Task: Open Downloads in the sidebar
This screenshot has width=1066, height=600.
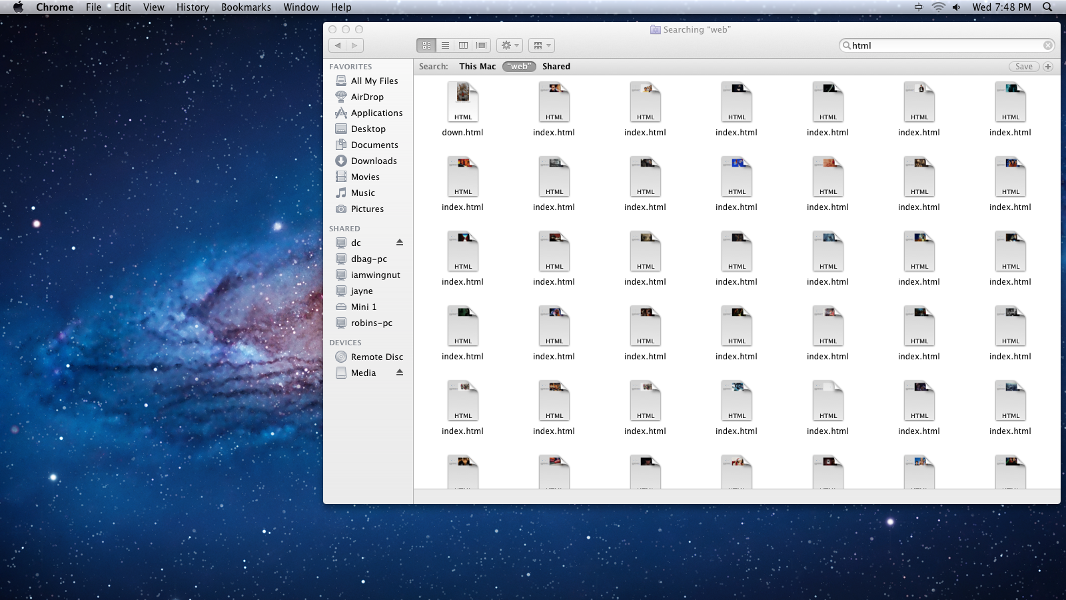Action: pyautogui.click(x=373, y=161)
